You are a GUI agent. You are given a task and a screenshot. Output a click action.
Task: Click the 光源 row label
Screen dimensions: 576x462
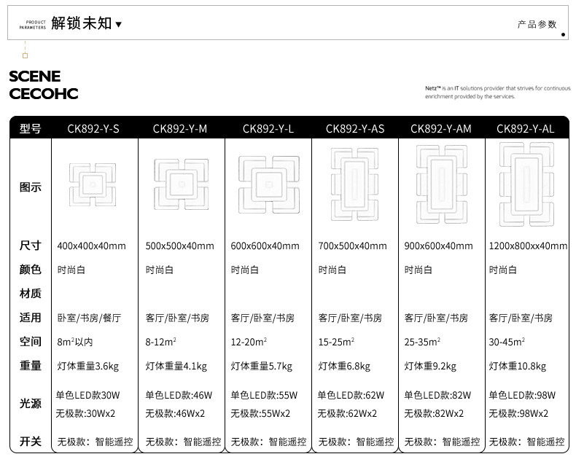click(x=31, y=404)
